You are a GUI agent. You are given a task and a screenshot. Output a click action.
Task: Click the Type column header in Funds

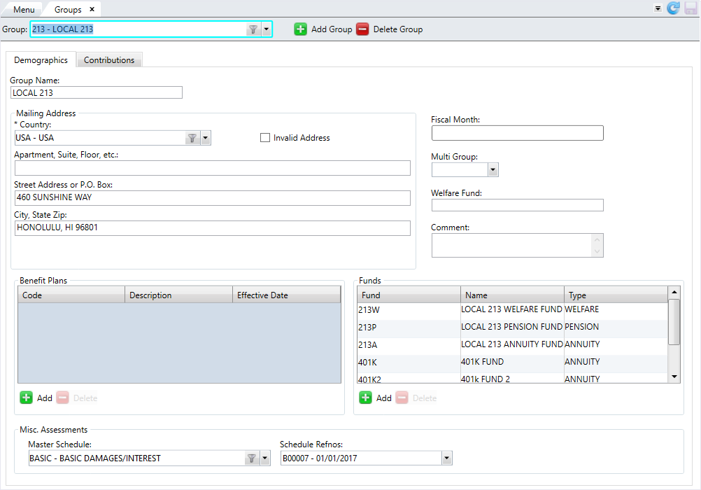616,295
